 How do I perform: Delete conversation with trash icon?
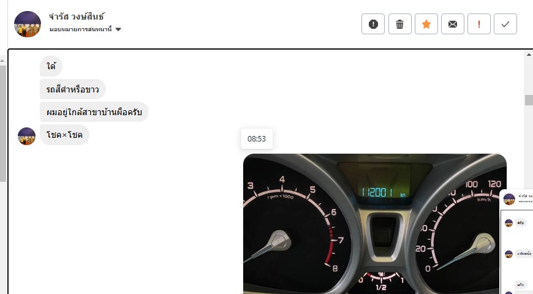[399, 24]
